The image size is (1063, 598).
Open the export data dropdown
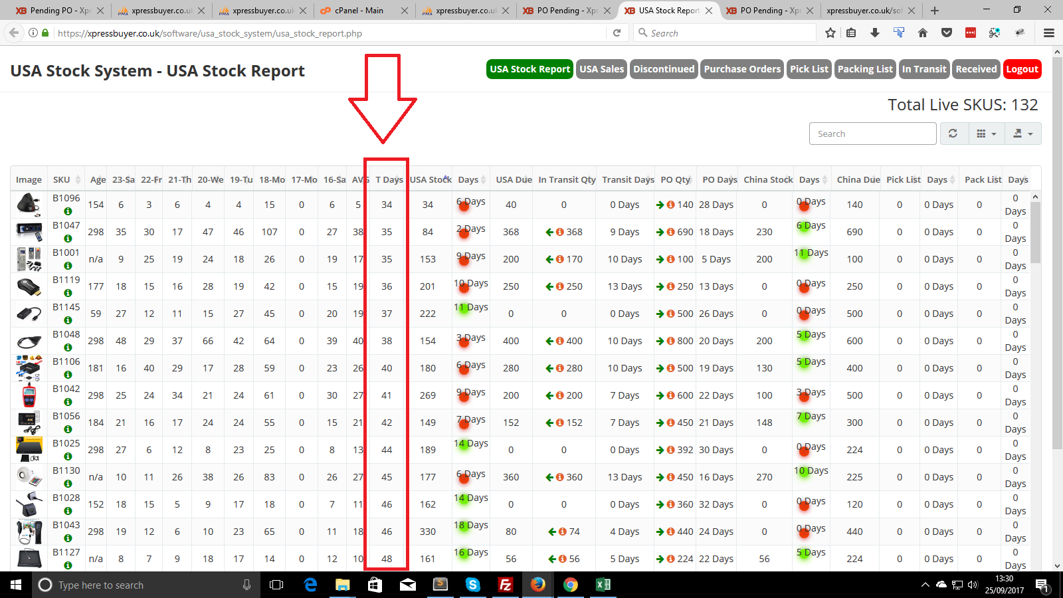coord(1022,134)
